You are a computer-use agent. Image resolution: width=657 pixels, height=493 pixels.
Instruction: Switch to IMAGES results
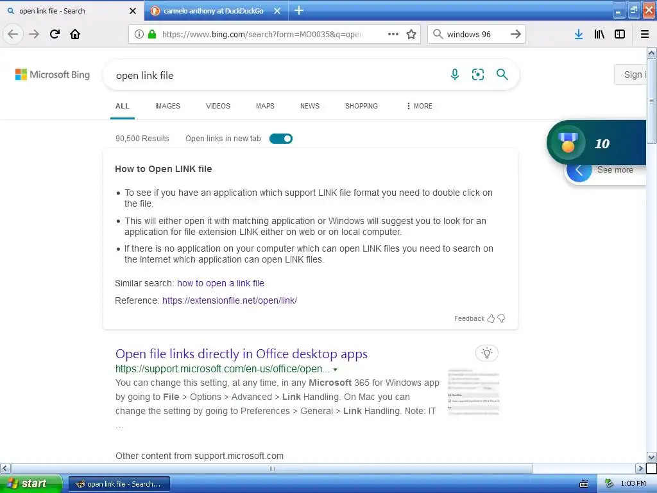167,106
